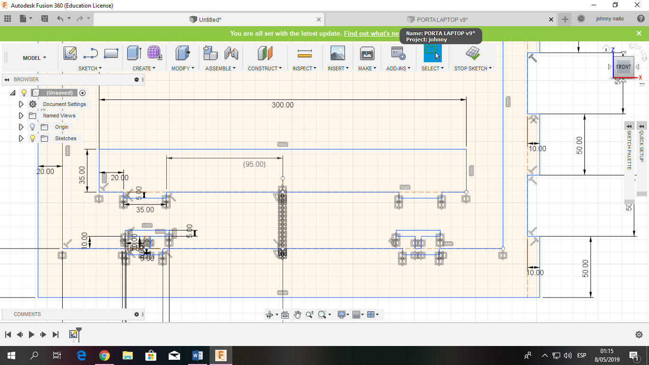
Task: Click the Stop Sketch icon
Action: coord(472,53)
